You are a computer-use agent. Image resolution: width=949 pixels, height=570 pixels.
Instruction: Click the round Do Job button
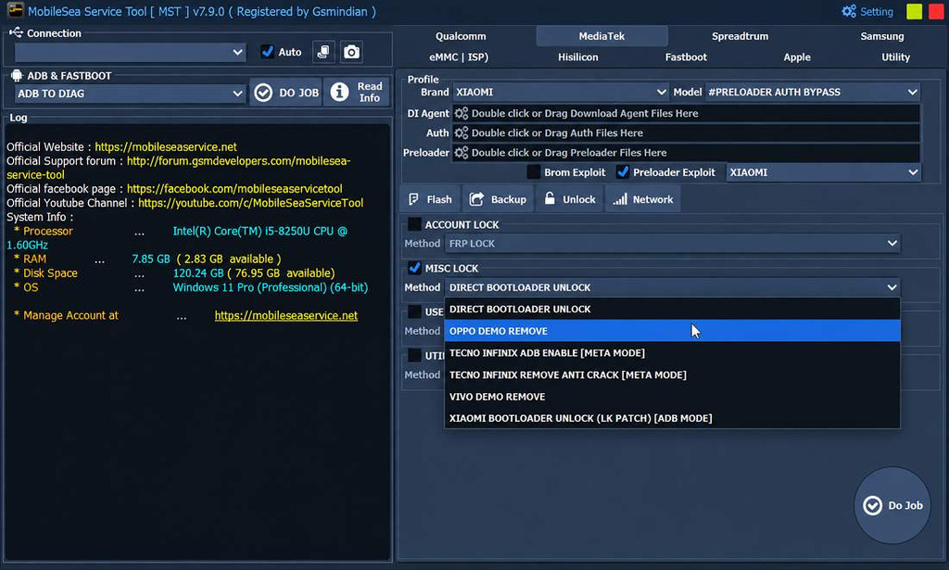click(x=892, y=505)
